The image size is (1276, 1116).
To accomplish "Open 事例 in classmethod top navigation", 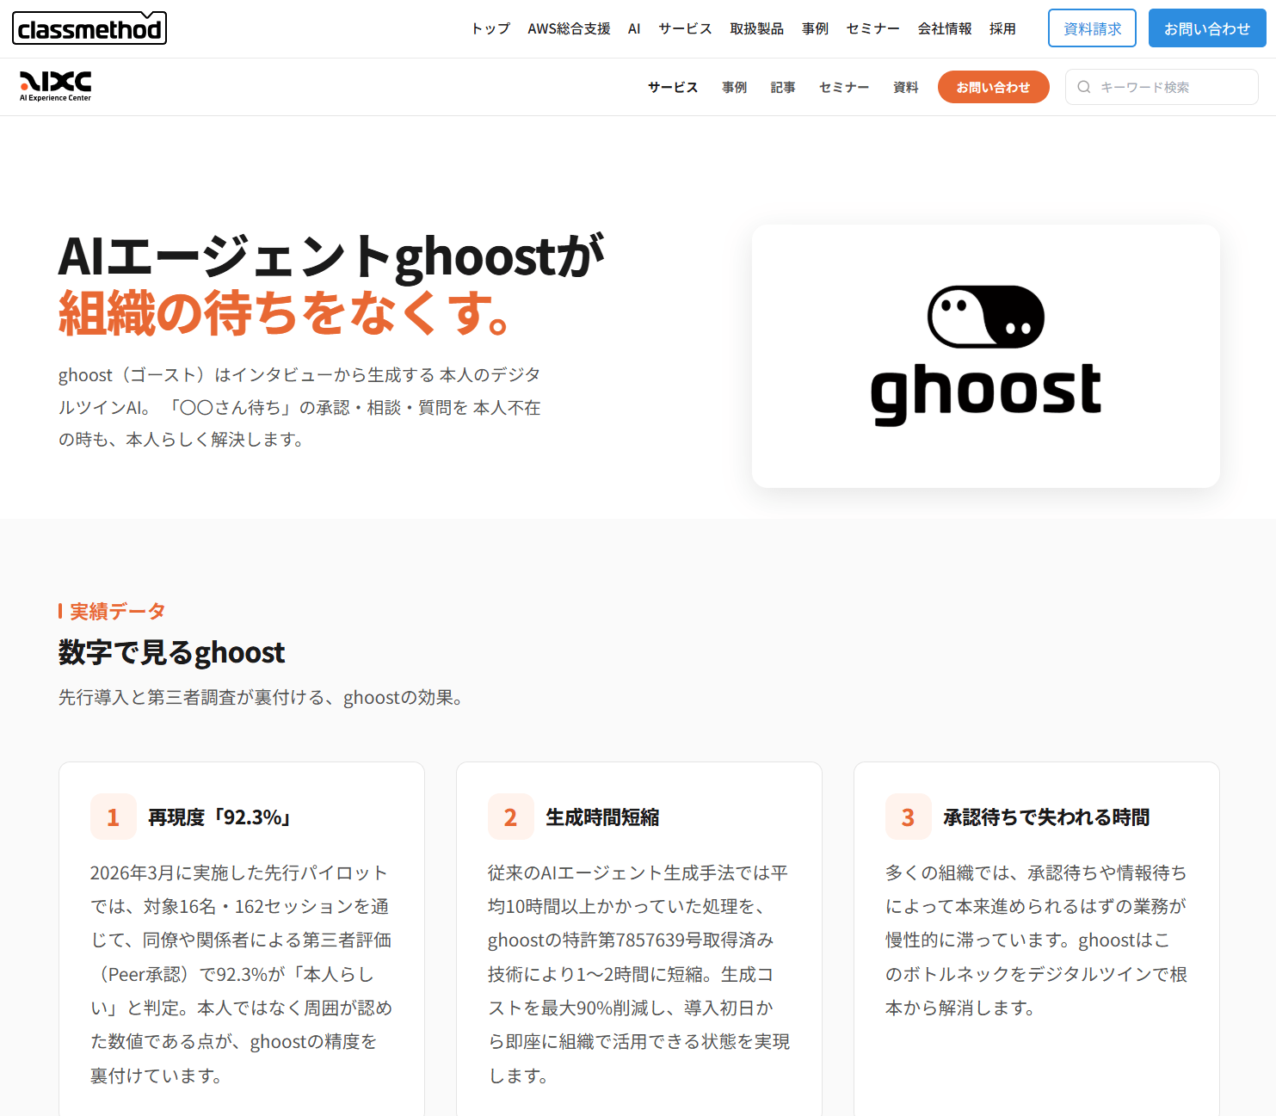I will point(815,29).
